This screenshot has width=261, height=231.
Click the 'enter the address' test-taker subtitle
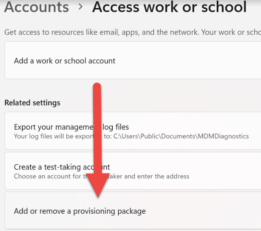click(x=169, y=176)
